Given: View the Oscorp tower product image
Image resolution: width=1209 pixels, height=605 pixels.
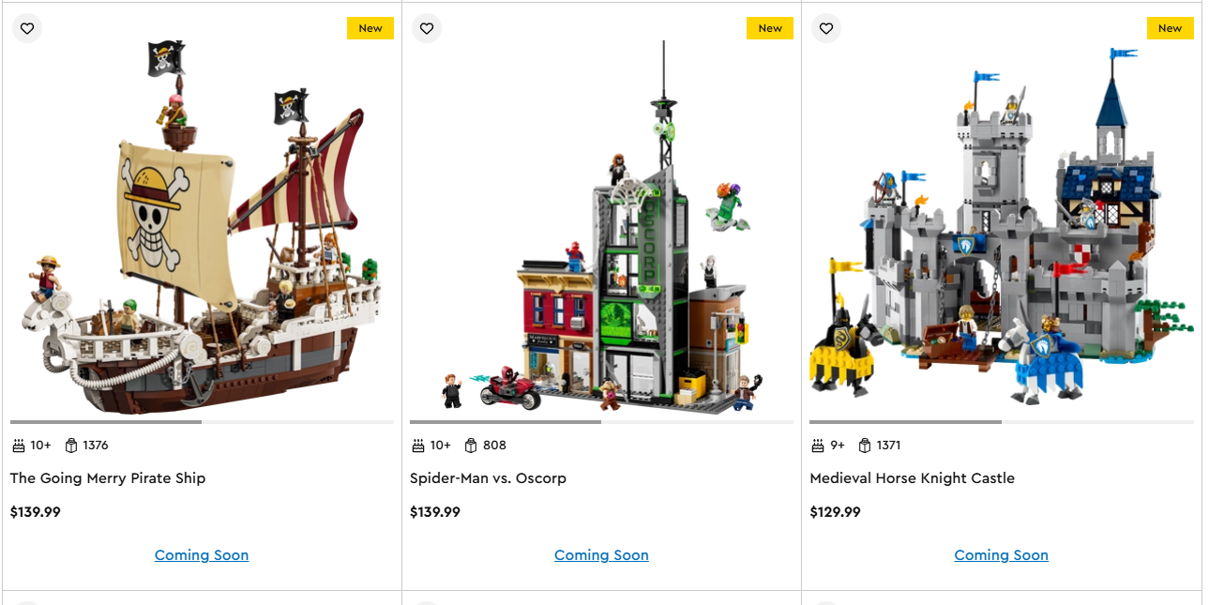Looking at the screenshot, I should (x=601, y=227).
